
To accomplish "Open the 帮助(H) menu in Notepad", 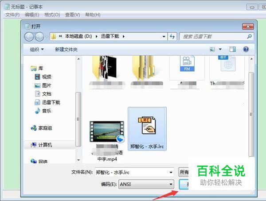I will 93,15.
